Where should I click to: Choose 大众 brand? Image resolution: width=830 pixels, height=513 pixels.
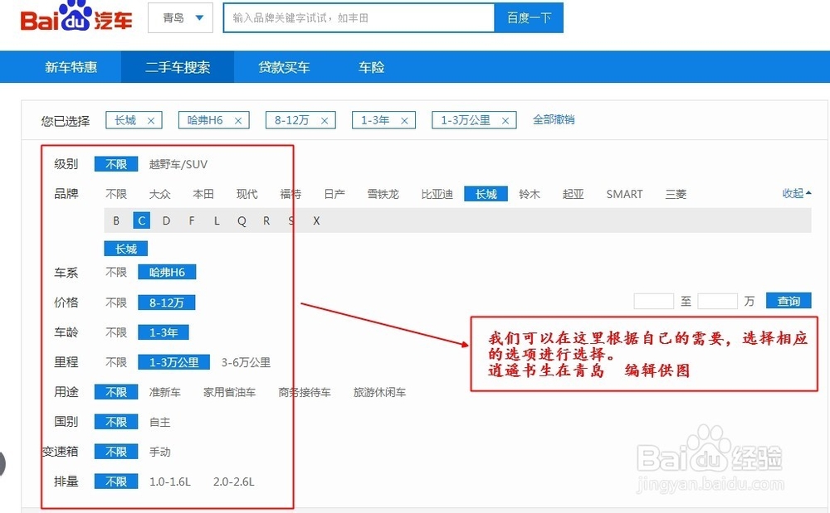tap(160, 194)
